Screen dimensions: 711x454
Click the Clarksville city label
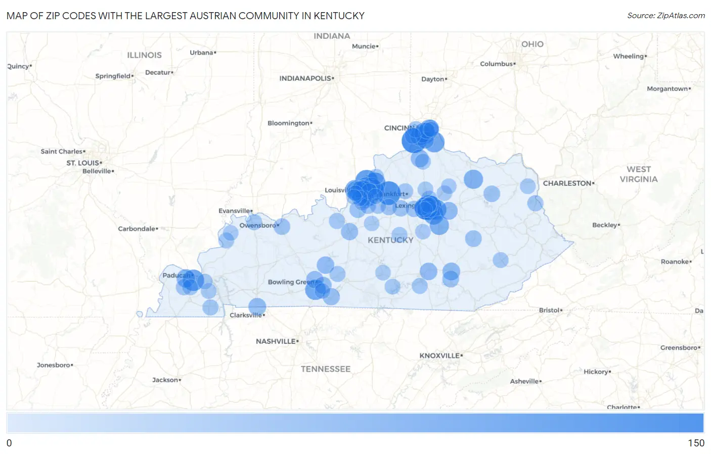(x=246, y=315)
